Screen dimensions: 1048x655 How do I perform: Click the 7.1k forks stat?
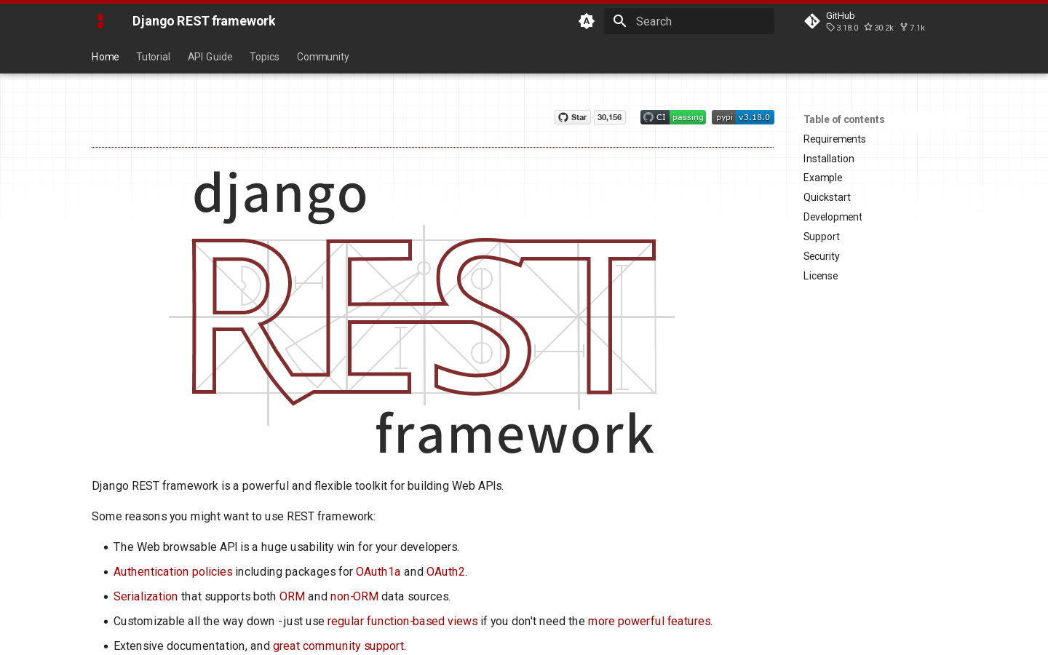pos(913,28)
